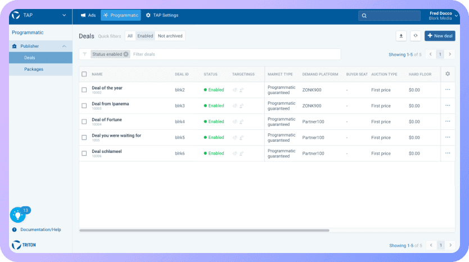Click the download/export icon button

pos(401,36)
